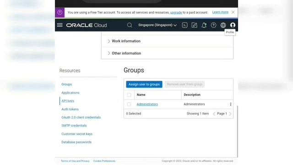Select SMTP credentials in the Resources list
Image resolution: width=293 pixels, height=165 pixels.
74,126
